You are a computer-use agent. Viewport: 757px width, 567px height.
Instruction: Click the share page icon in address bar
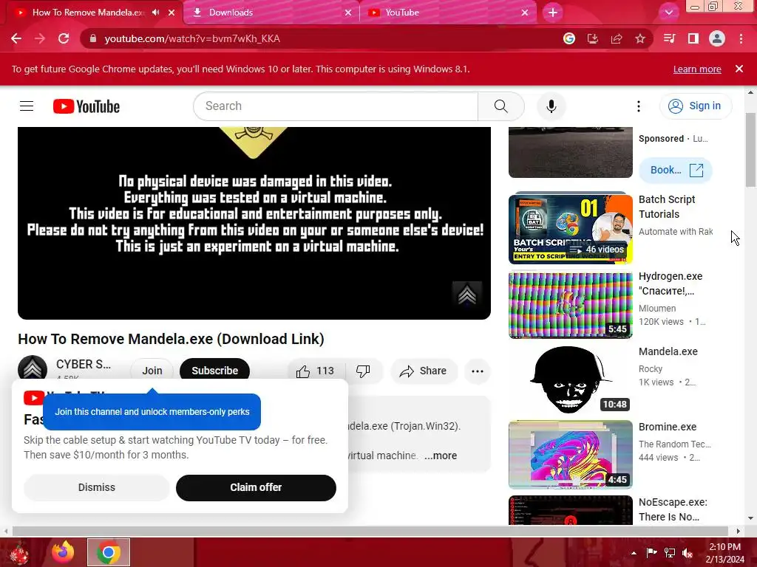[617, 38]
